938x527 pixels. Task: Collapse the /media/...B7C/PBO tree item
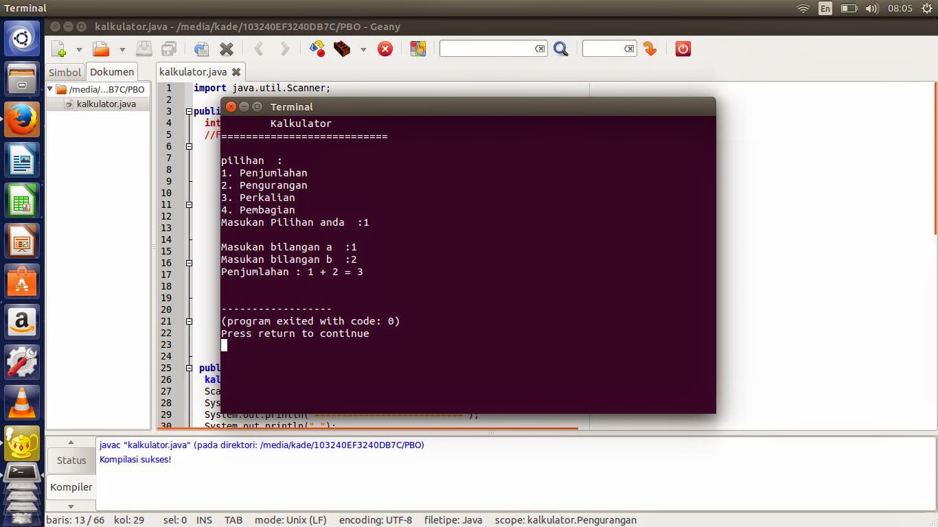pos(49,89)
